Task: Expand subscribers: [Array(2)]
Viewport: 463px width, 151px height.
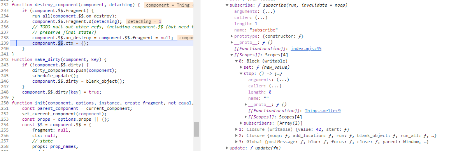Action: [241, 123]
